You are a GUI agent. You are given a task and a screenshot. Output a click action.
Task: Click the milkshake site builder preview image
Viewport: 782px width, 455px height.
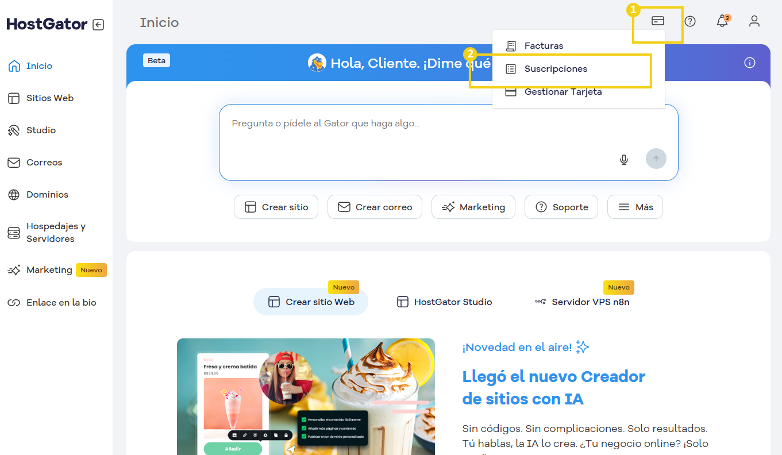pos(306,396)
